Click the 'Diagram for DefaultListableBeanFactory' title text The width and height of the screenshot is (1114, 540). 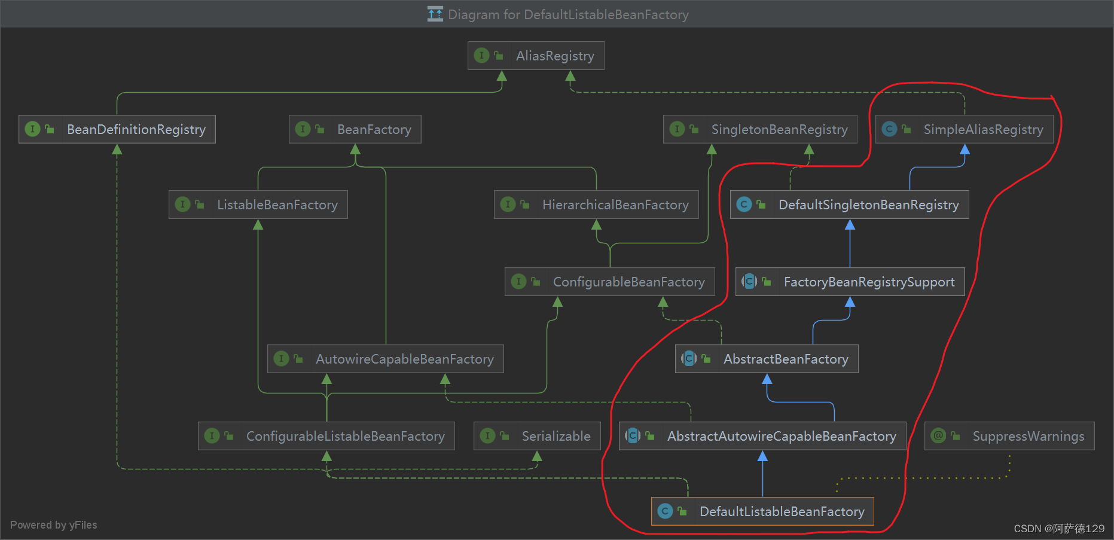568,14
